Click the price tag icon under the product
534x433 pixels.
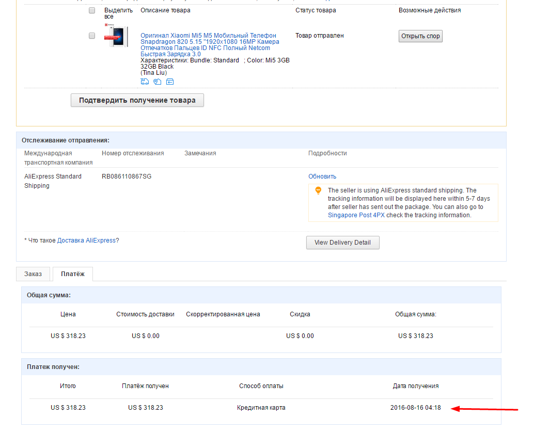[157, 82]
